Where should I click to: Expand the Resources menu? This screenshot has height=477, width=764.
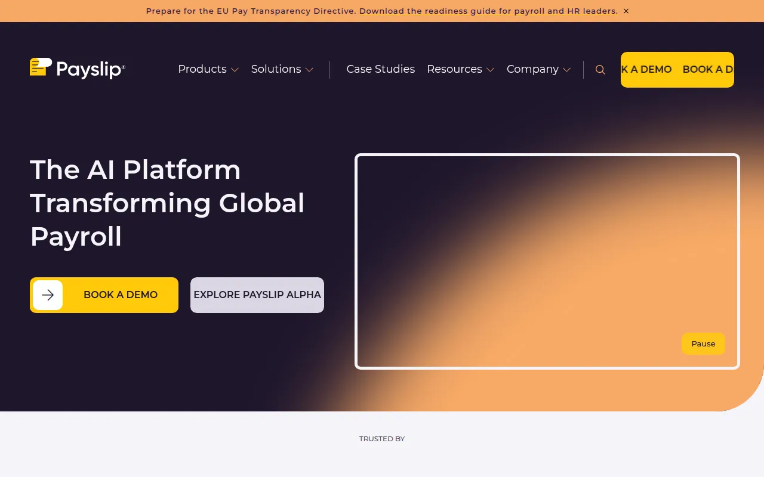tap(460, 69)
